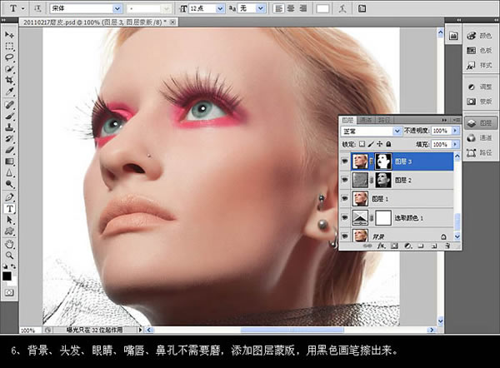The height and width of the screenshot is (368, 500).
Task: Click the Create New Layer icon
Action: (x=434, y=246)
